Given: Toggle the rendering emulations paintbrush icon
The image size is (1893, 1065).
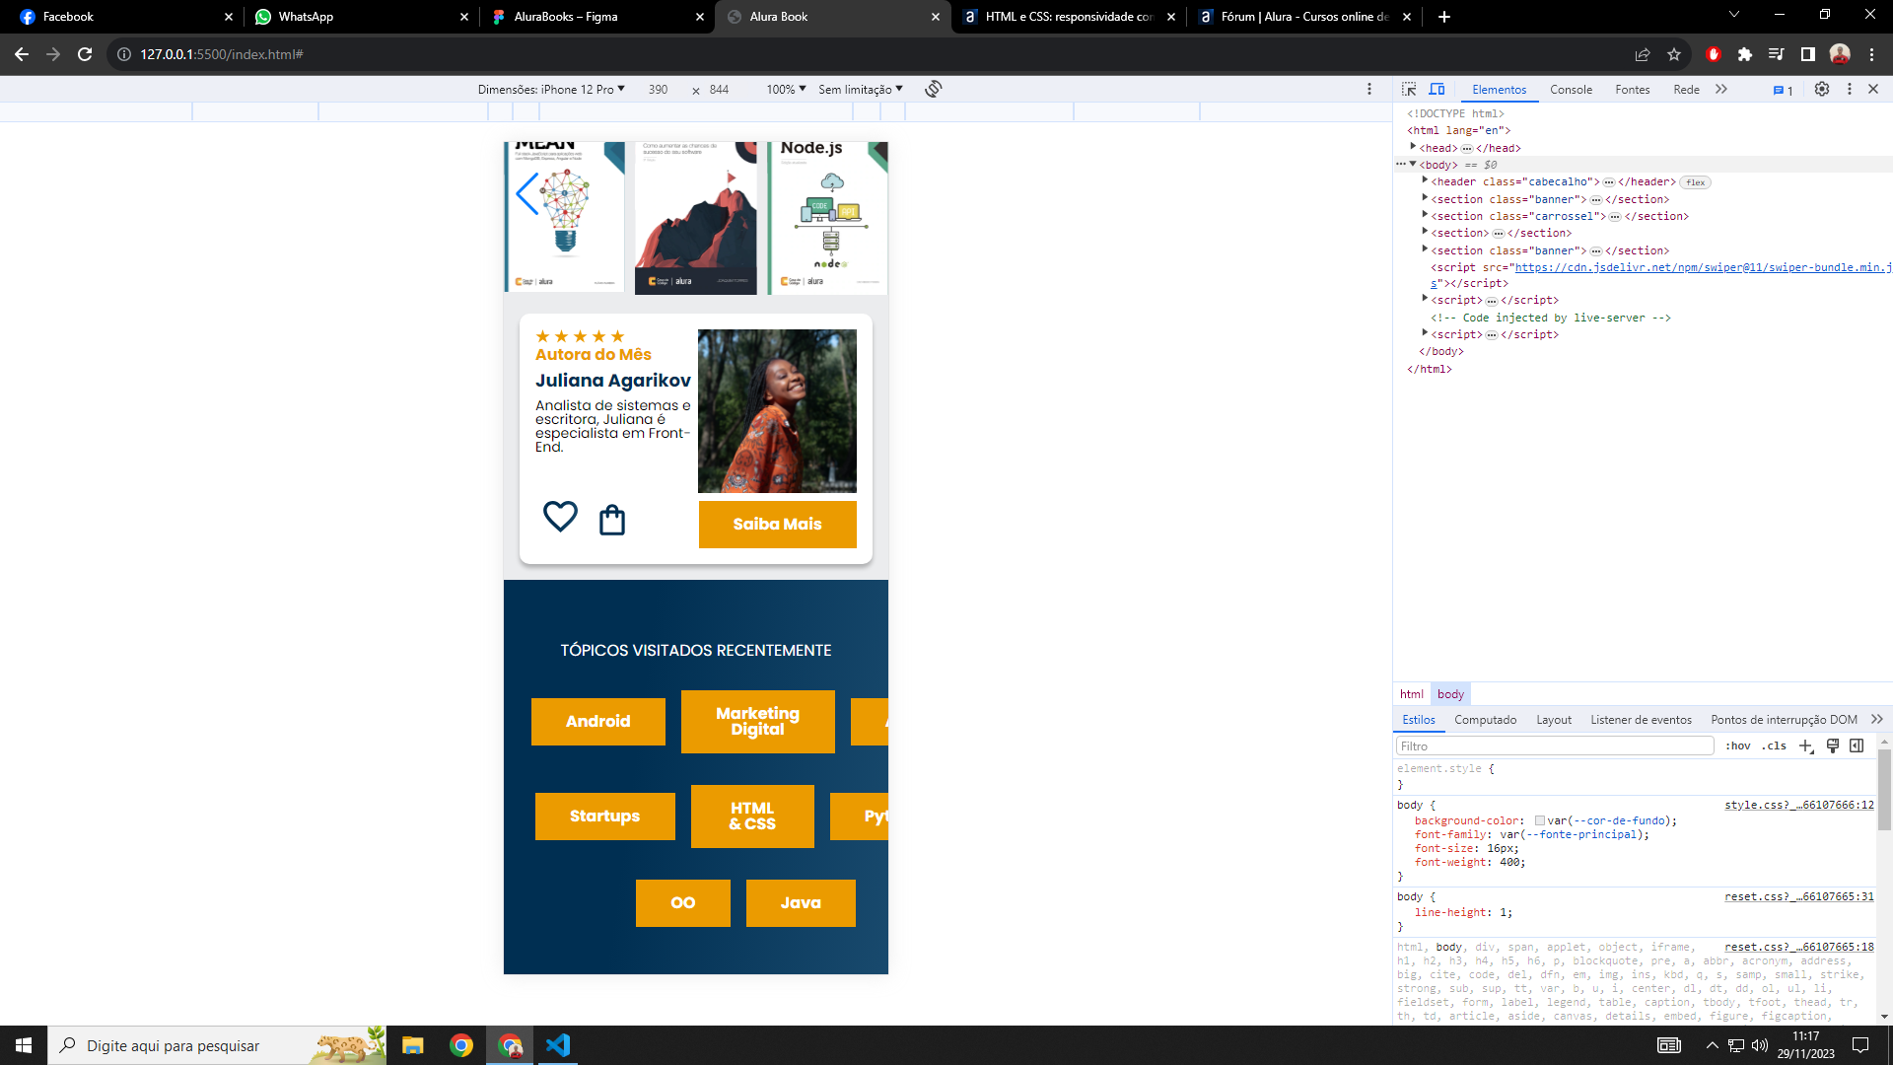Looking at the screenshot, I should [x=1832, y=745].
